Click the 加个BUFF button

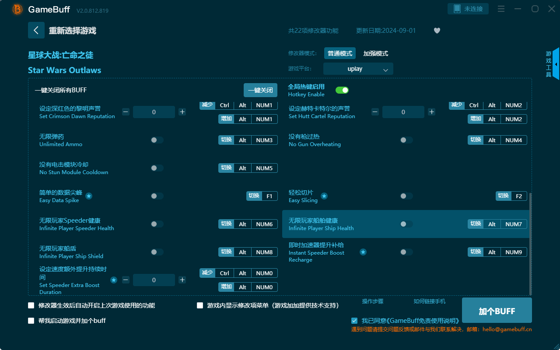click(497, 310)
